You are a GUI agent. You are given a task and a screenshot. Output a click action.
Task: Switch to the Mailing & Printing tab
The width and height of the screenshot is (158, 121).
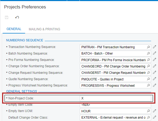[44, 29]
